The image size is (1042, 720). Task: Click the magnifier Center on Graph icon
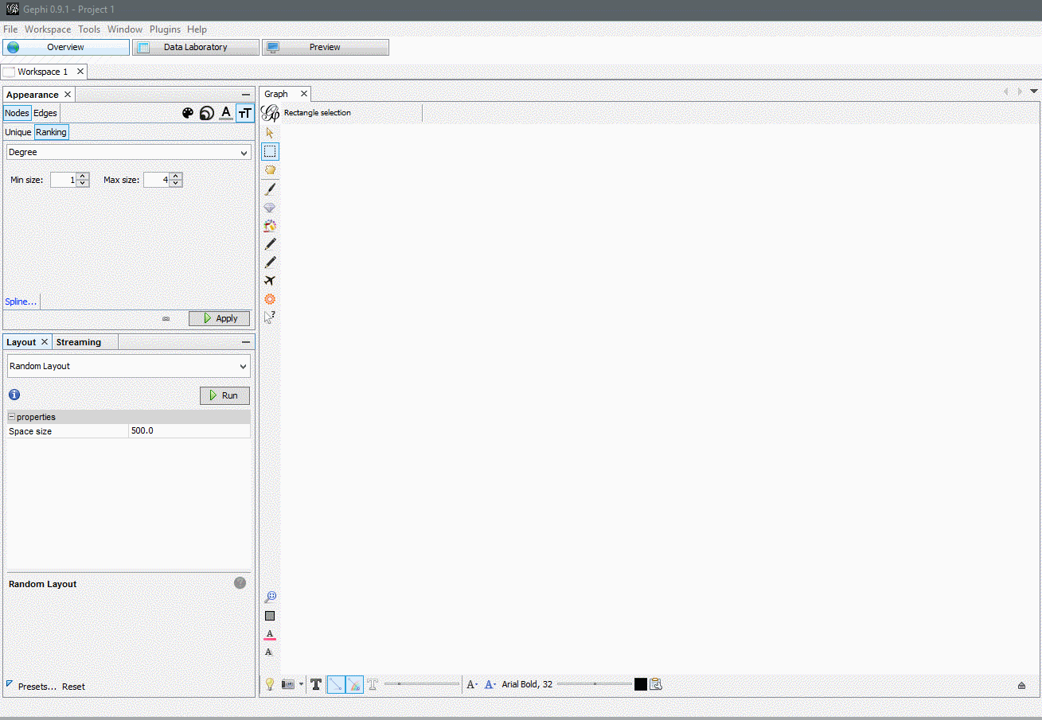coord(270,597)
